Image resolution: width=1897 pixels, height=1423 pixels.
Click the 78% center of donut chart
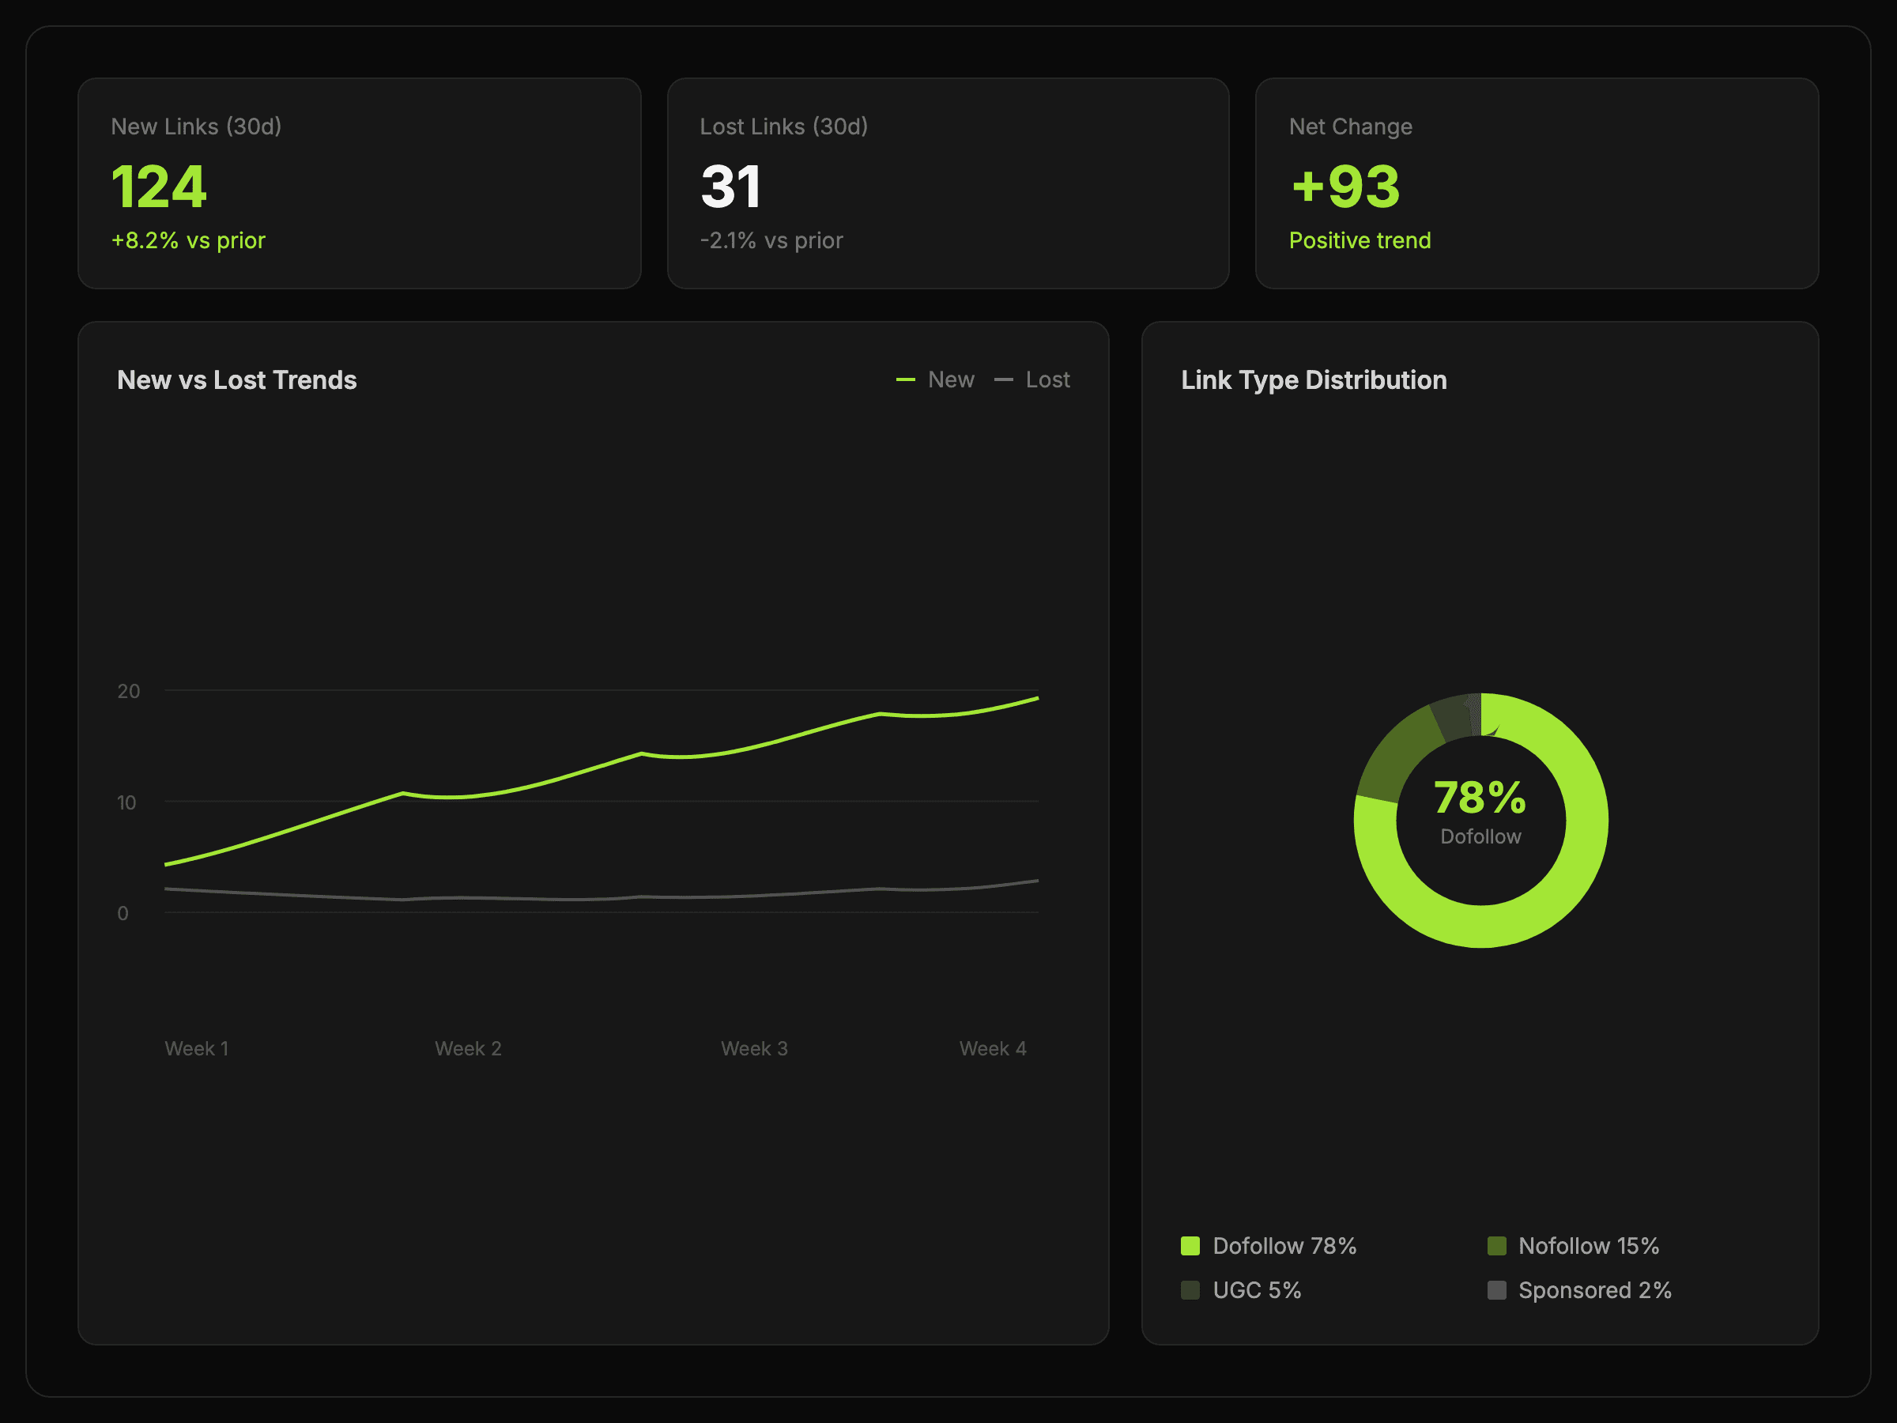tap(1480, 798)
